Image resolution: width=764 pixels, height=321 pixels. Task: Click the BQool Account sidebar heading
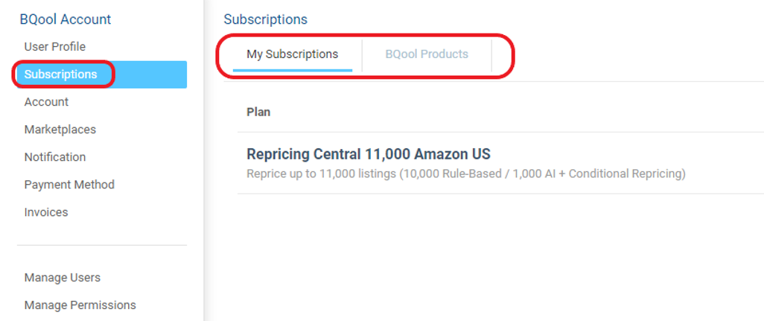pos(66,19)
